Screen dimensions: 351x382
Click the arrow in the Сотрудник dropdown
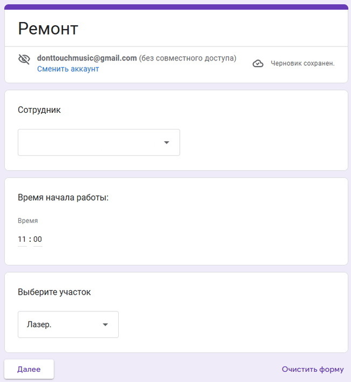pyautogui.click(x=166, y=142)
